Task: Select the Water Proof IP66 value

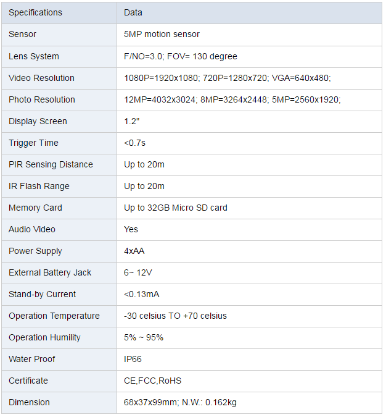Action: 133,359
